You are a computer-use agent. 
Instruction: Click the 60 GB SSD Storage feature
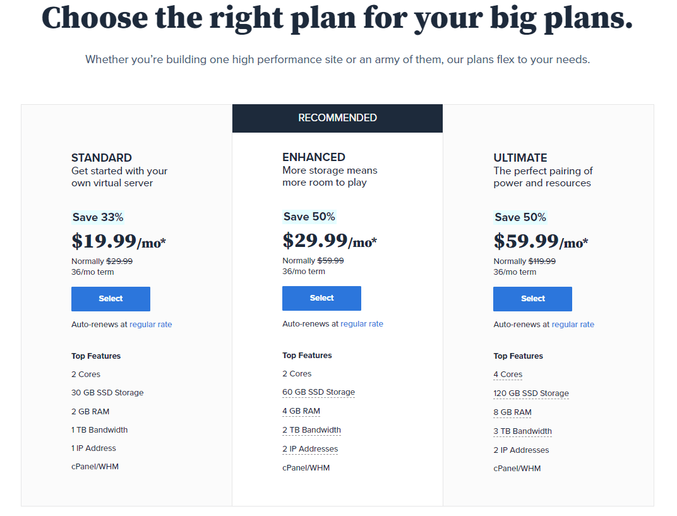(x=318, y=392)
